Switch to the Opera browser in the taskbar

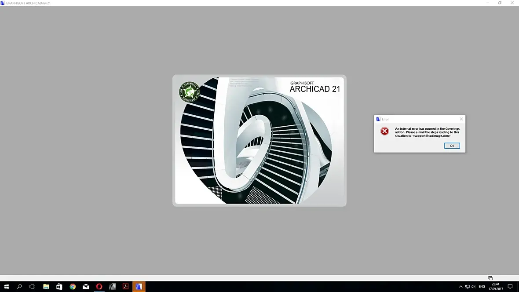click(x=99, y=286)
